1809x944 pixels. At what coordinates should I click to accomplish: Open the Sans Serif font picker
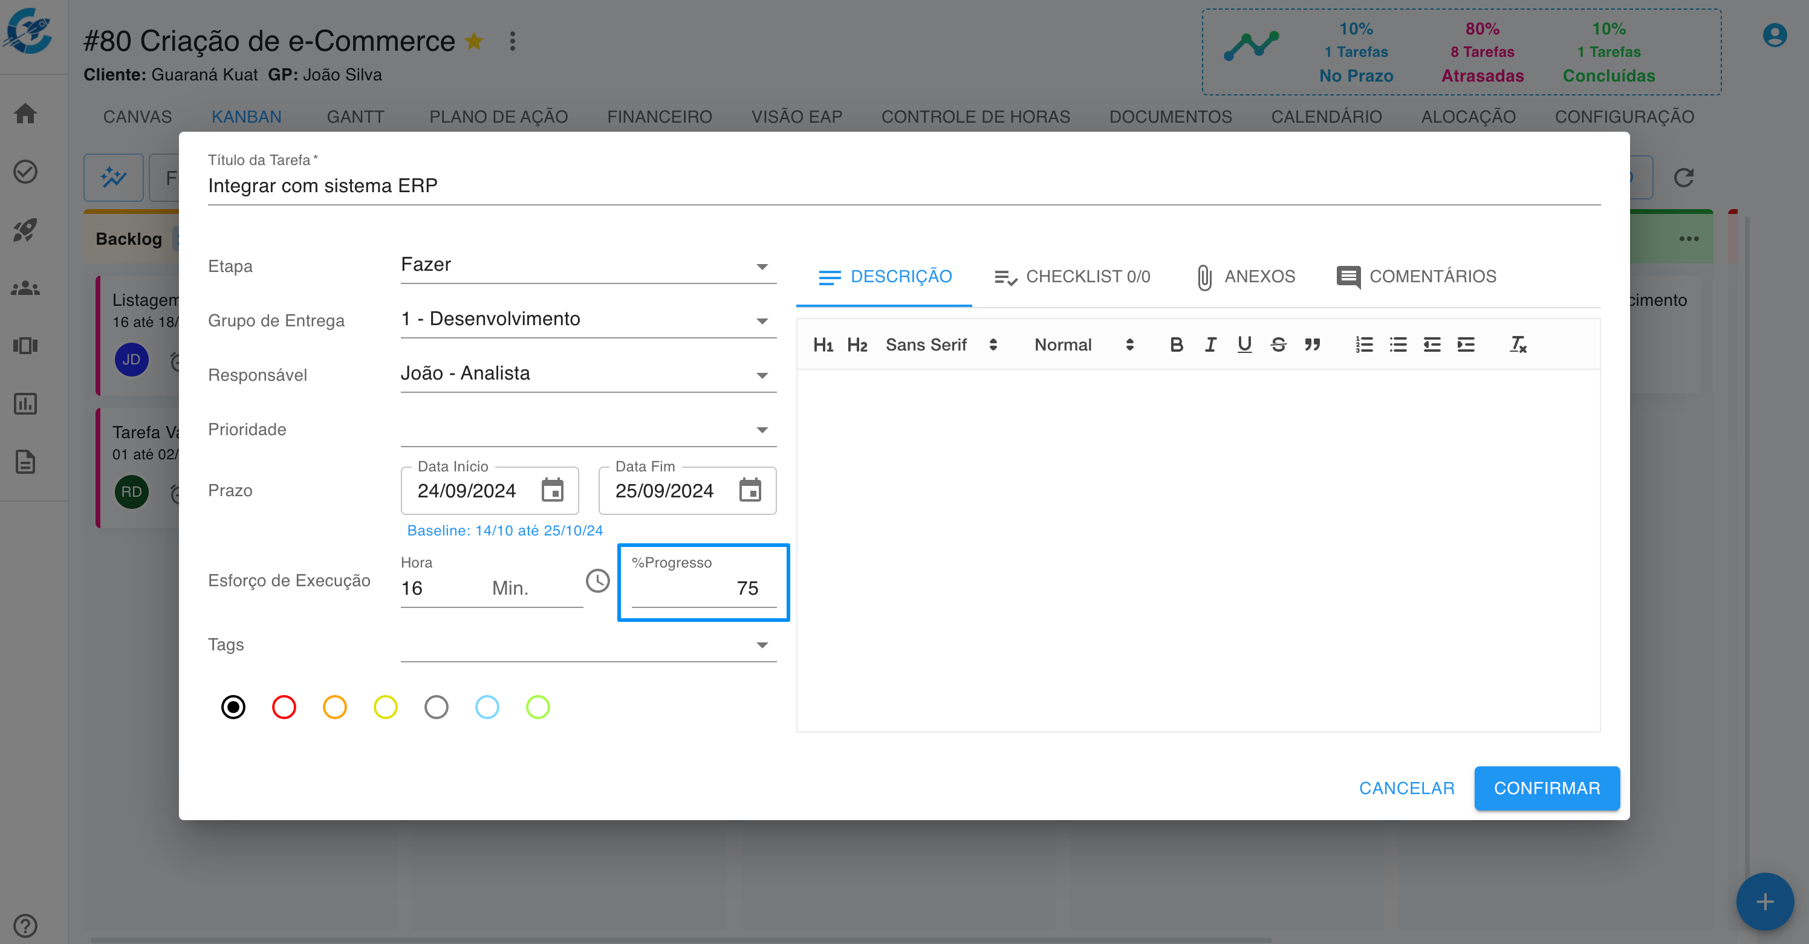pyautogui.click(x=941, y=344)
